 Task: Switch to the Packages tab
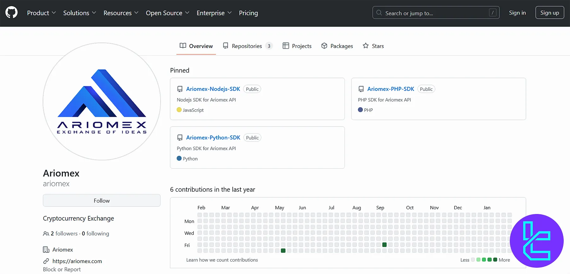337,46
